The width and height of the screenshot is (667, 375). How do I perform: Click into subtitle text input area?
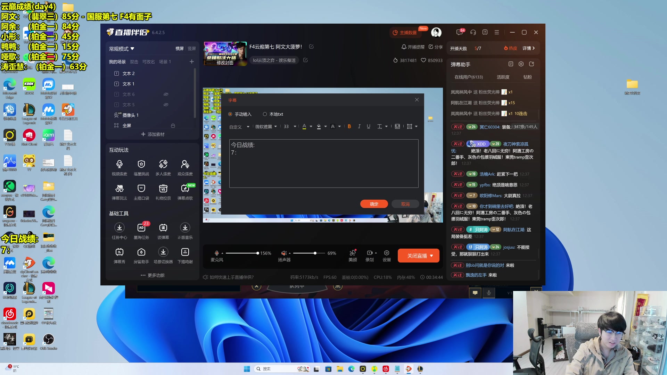[x=324, y=164]
